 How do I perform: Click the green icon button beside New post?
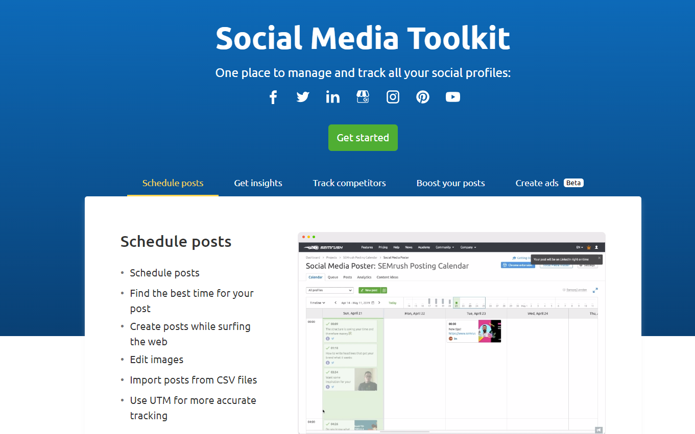(384, 290)
